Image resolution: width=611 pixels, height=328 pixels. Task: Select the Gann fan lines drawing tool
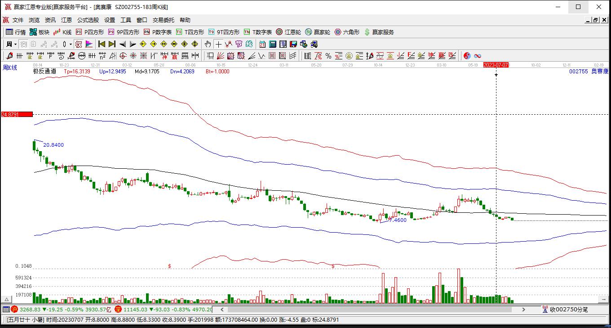click(221, 56)
